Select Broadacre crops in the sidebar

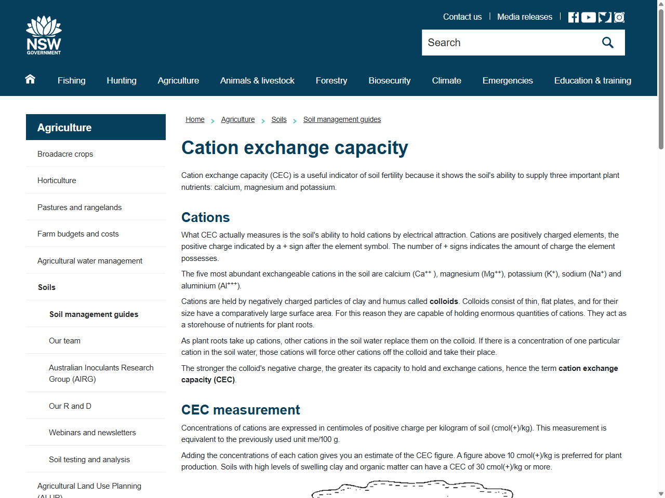coord(65,154)
